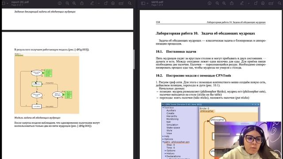Click 'State space' row in CPN Tools figure

point(173,128)
